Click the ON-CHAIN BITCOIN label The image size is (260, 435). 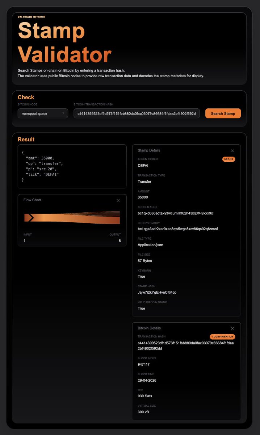(x=32, y=17)
